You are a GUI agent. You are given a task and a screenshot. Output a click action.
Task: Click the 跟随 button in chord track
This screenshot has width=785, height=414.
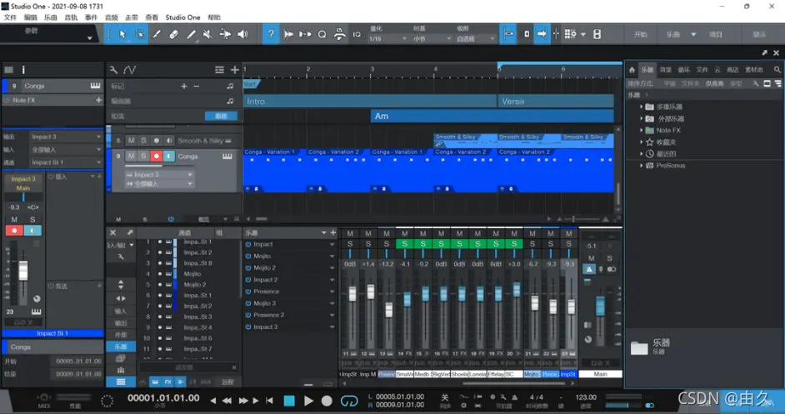click(x=221, y=116)
